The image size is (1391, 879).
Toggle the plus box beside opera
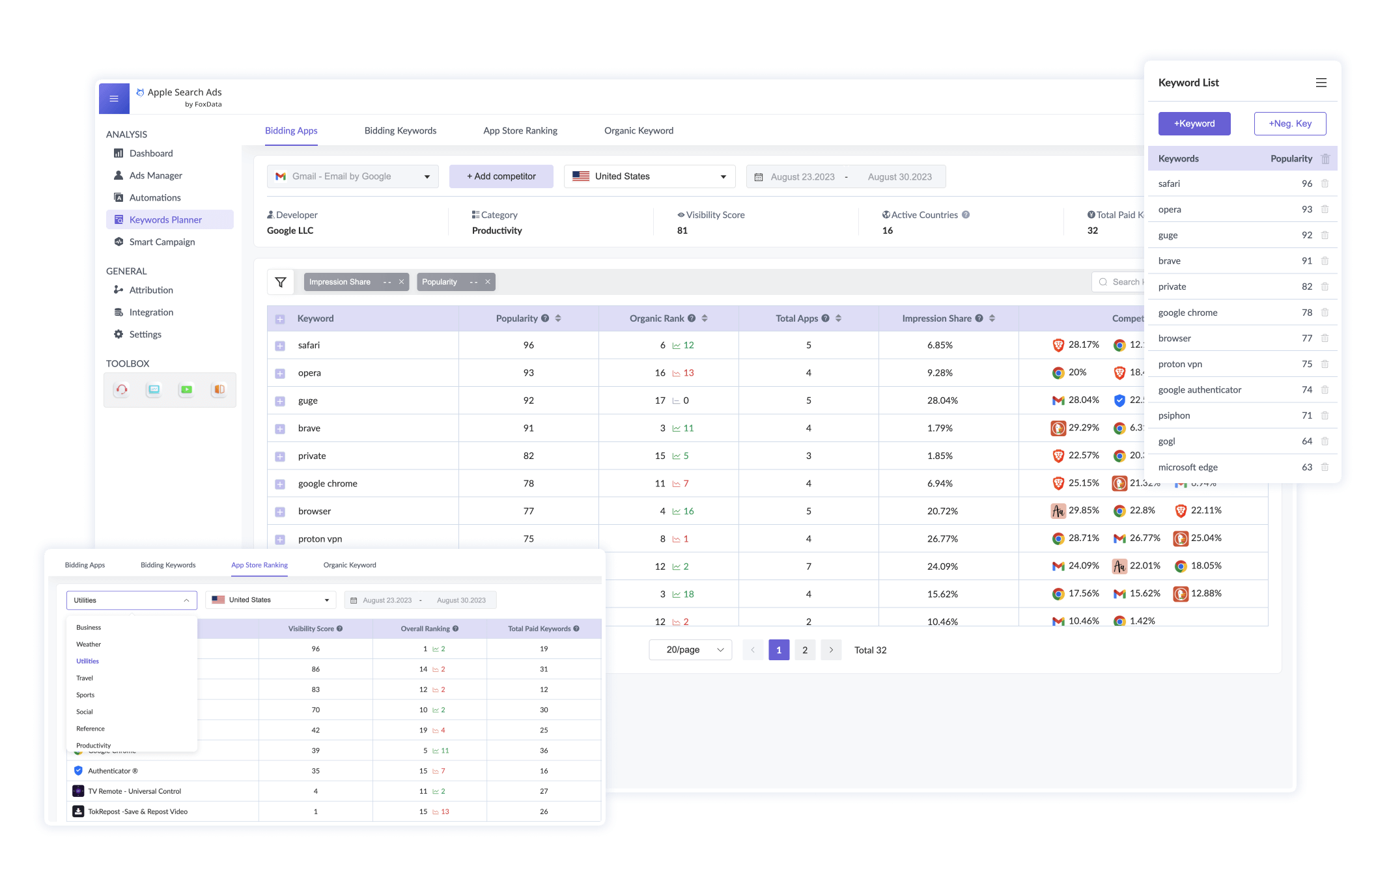point(280,374)
